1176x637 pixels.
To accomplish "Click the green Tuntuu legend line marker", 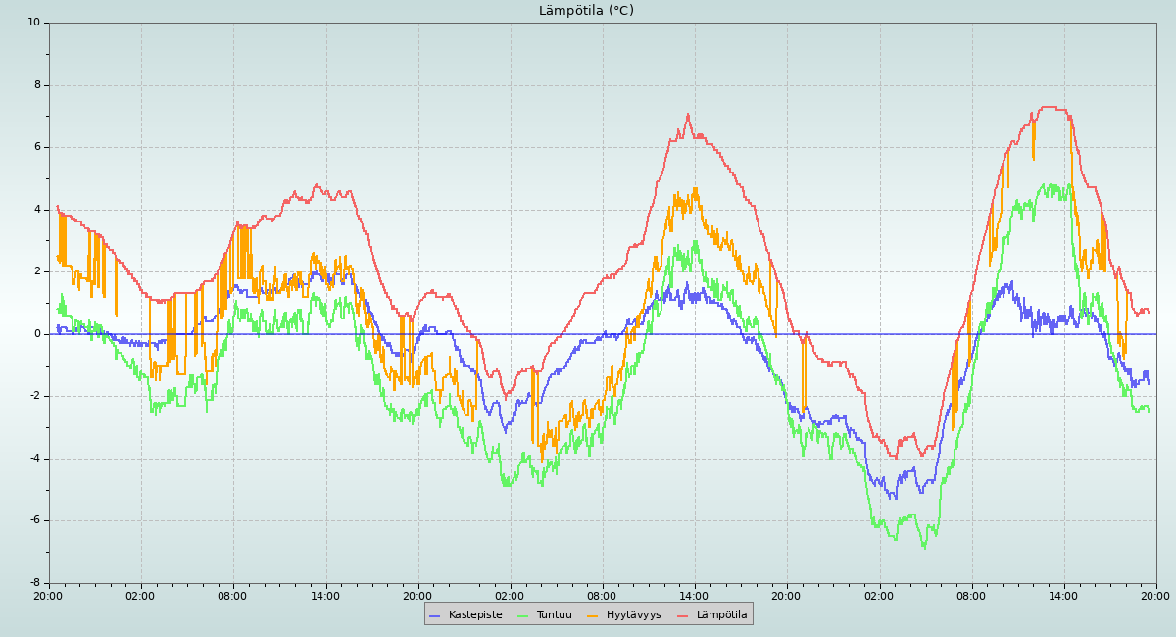I will click(522, 615).
